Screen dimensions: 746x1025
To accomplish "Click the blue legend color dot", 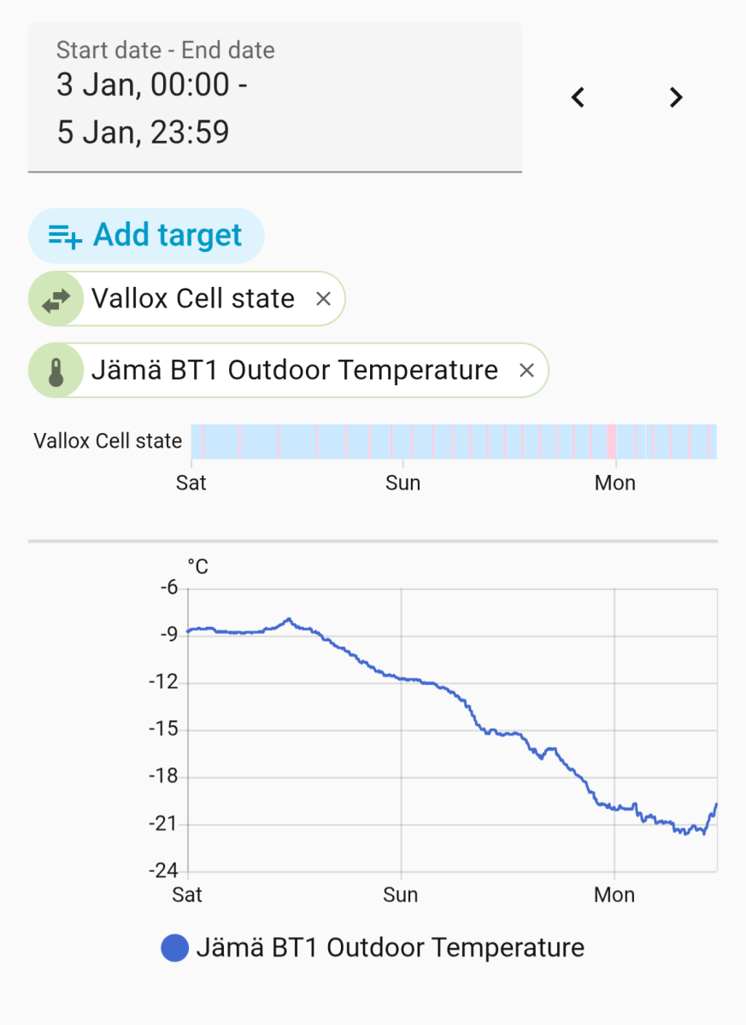I will click(x=174, y=947).
